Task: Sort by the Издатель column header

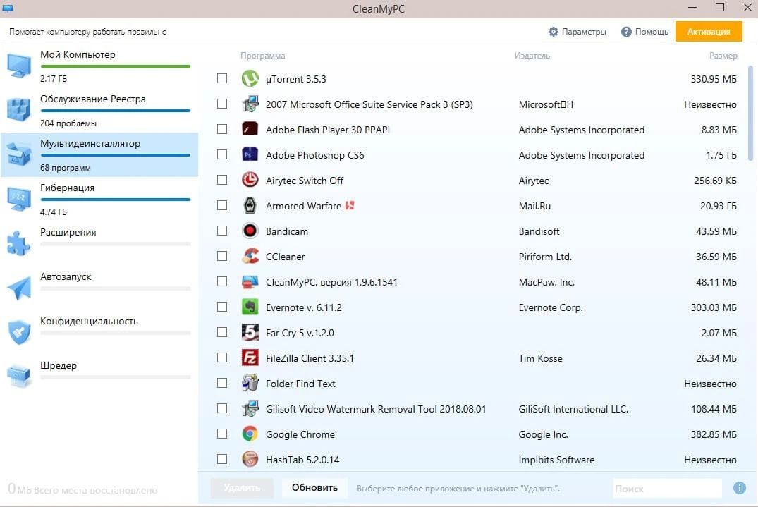Action: coord(532,56)
